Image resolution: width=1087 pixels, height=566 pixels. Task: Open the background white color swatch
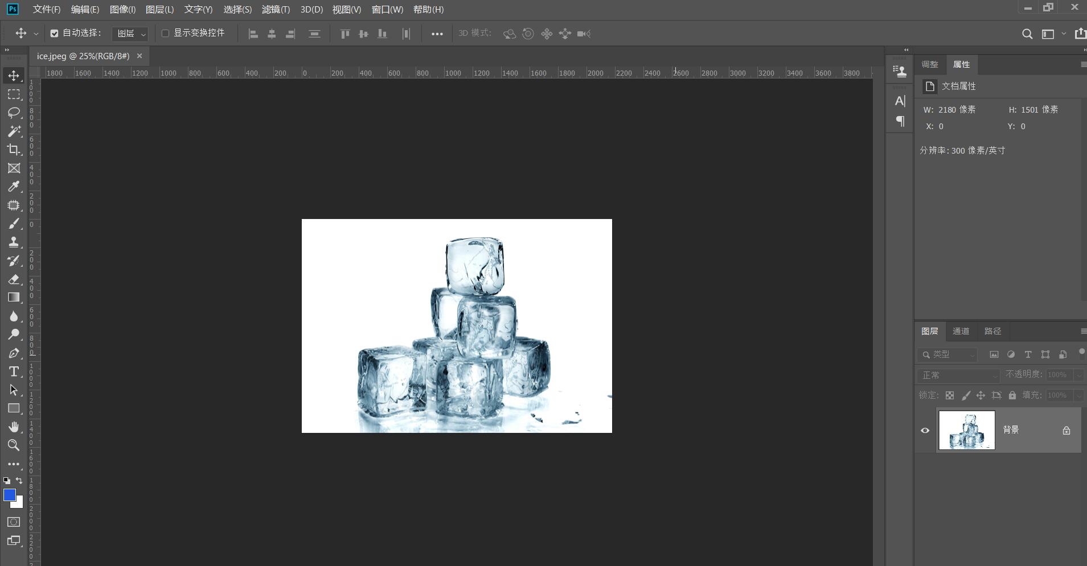click(19, 504)
